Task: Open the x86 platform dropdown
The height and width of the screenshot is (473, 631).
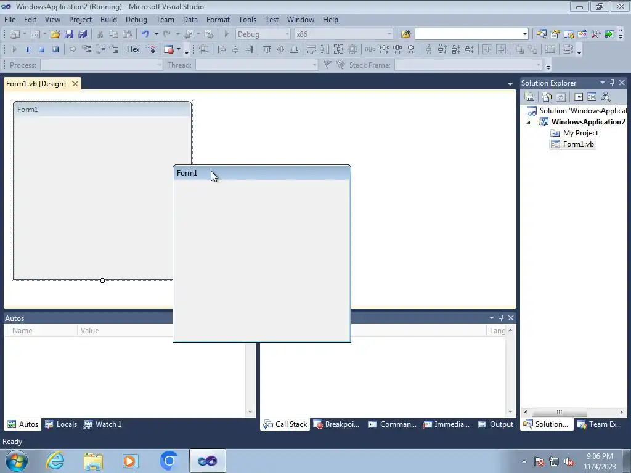Action: click(x=389, y=34)
